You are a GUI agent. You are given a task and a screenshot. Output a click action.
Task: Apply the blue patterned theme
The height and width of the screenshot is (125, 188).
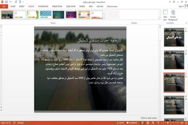coord(45,15)
